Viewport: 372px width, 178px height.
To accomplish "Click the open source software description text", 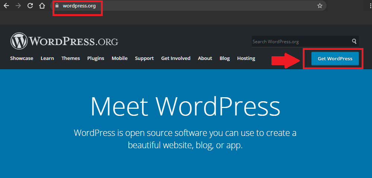I will point(185,139).
